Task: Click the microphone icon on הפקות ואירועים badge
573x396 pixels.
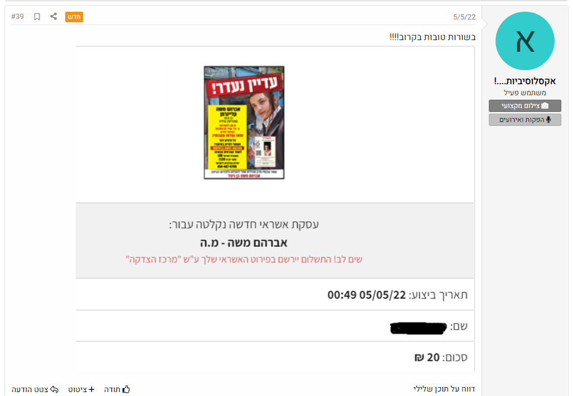Action: [548, 120]
